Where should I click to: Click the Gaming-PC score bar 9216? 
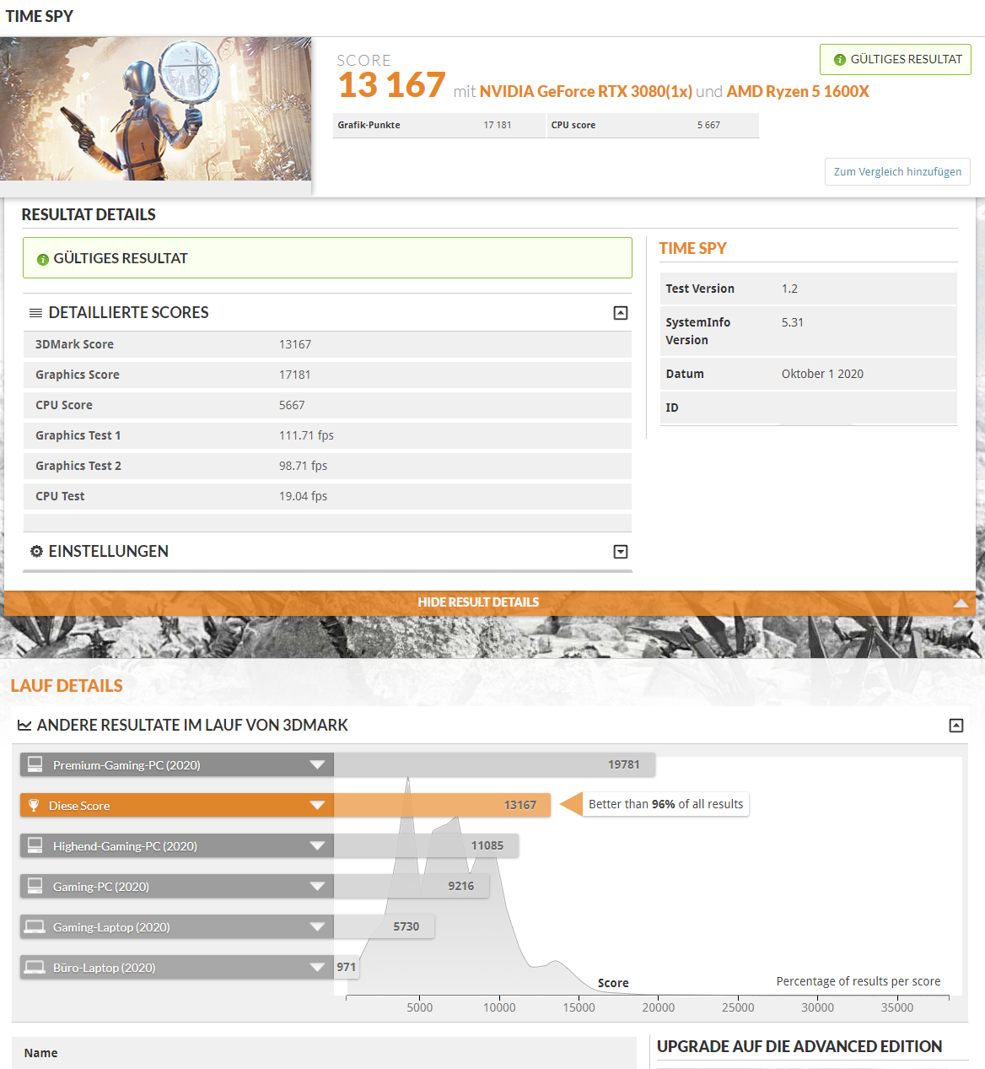[x=412, y=886]
